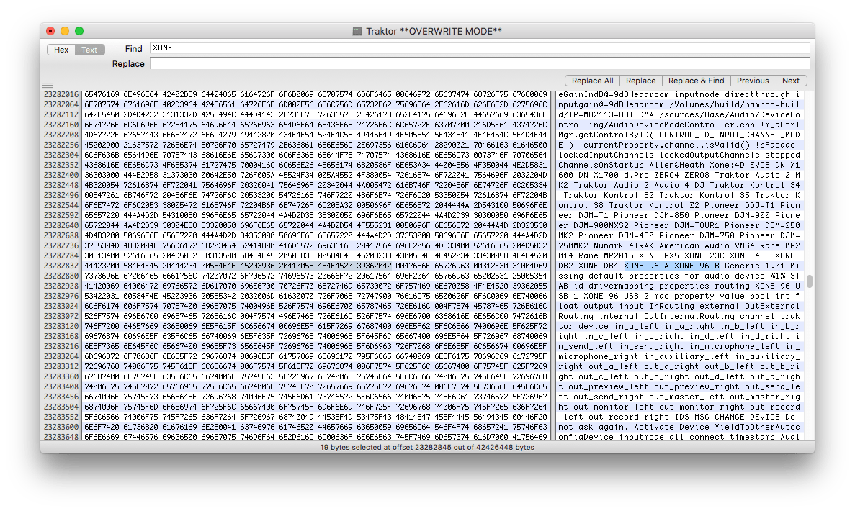The width and height of the screenshot is (855, 511).
Task: Click the Replace All button
Action: (592, 81)
